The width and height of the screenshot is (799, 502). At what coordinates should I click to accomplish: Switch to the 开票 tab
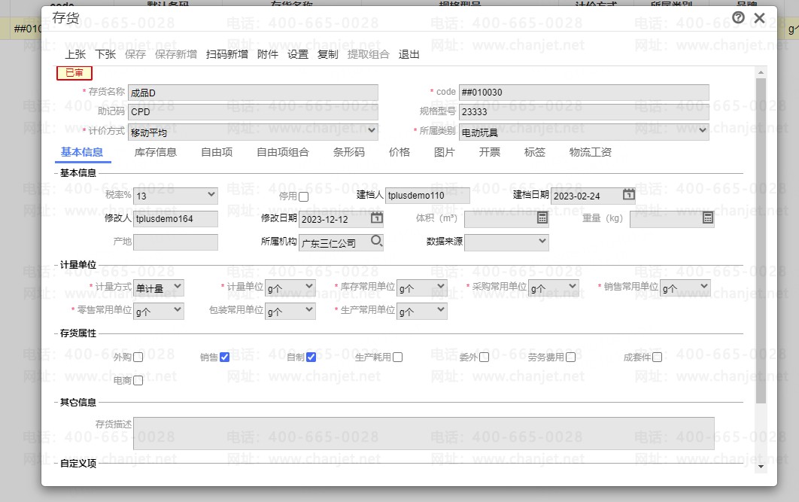click(490, 152)
